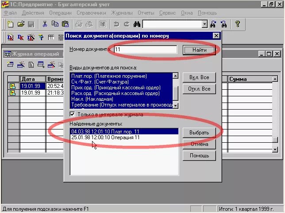The height and width of the screenshot is (213, 285).
Task: Select Расх.орд. (Расходный кассовый ордер)
Action: [121, 93]
